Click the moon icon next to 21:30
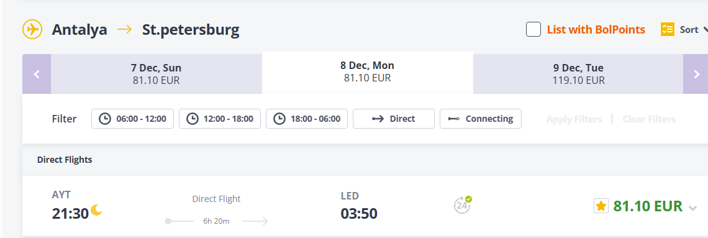Viewport: 708px width, 238px height. click(96, 210)
